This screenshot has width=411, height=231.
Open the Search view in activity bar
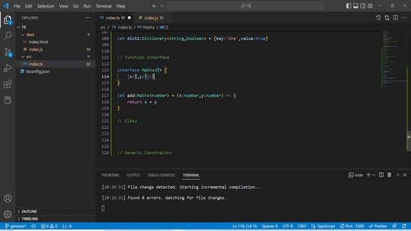point(8,36)
